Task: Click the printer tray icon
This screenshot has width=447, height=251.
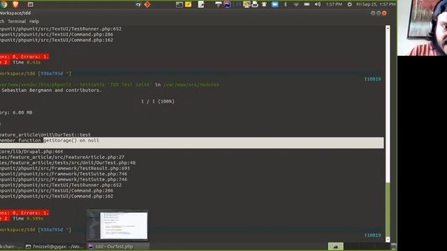Action: 255,4
